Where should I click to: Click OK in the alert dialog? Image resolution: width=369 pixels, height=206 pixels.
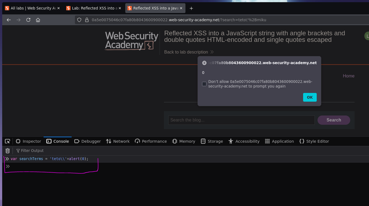tap(310, 97)
